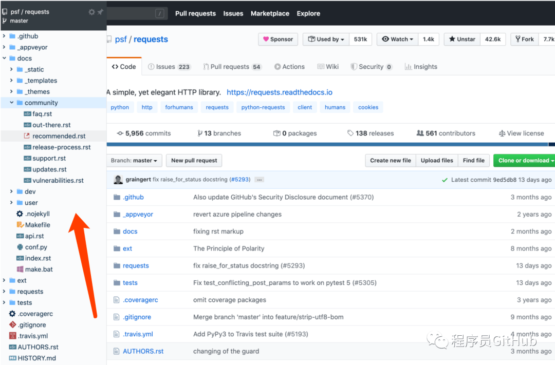Click the make.bat Windows file icon
This screenshot has height=365, width=555.
[20, 269]
